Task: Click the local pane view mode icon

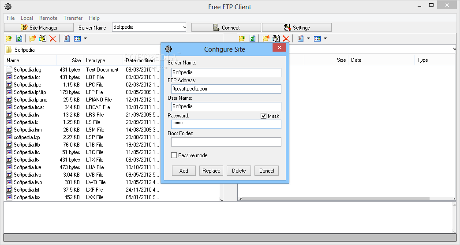Action: (78, 38)
